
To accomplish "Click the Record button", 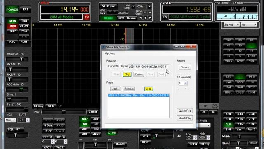I will 185,67.
